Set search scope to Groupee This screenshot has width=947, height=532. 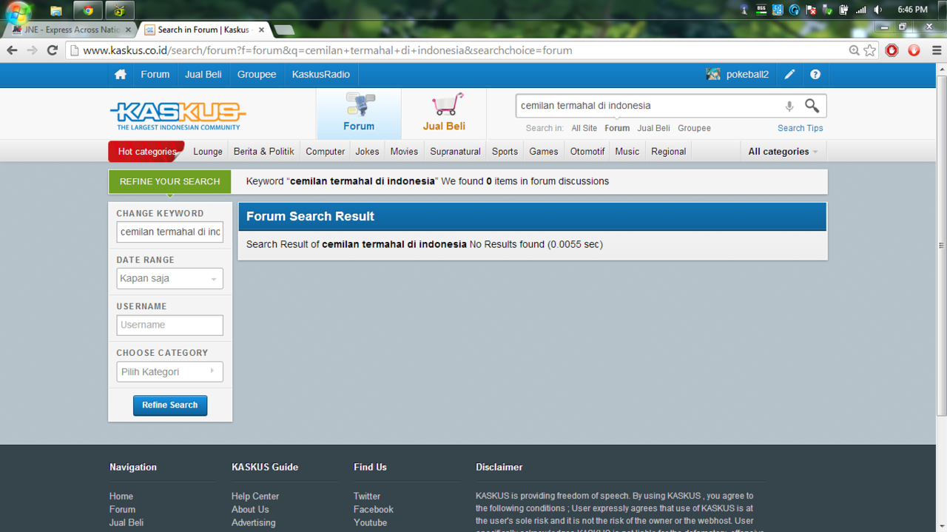click(x=694, y=128)
